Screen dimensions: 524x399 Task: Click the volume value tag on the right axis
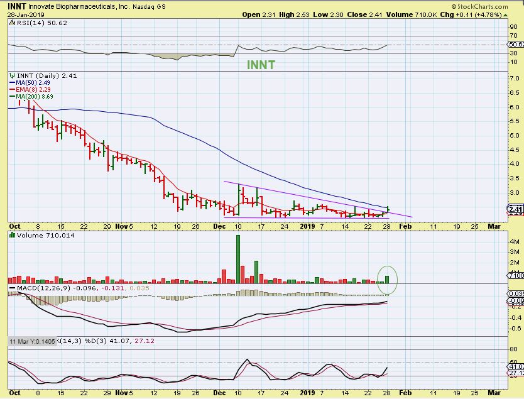pyautogui.click(x=516, y=275)
